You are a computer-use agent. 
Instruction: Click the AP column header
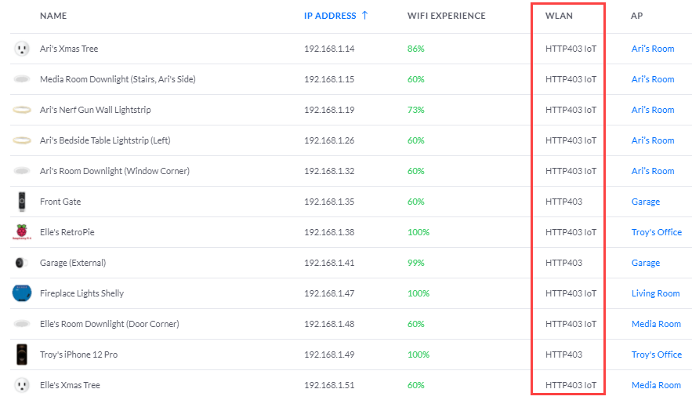636,16
